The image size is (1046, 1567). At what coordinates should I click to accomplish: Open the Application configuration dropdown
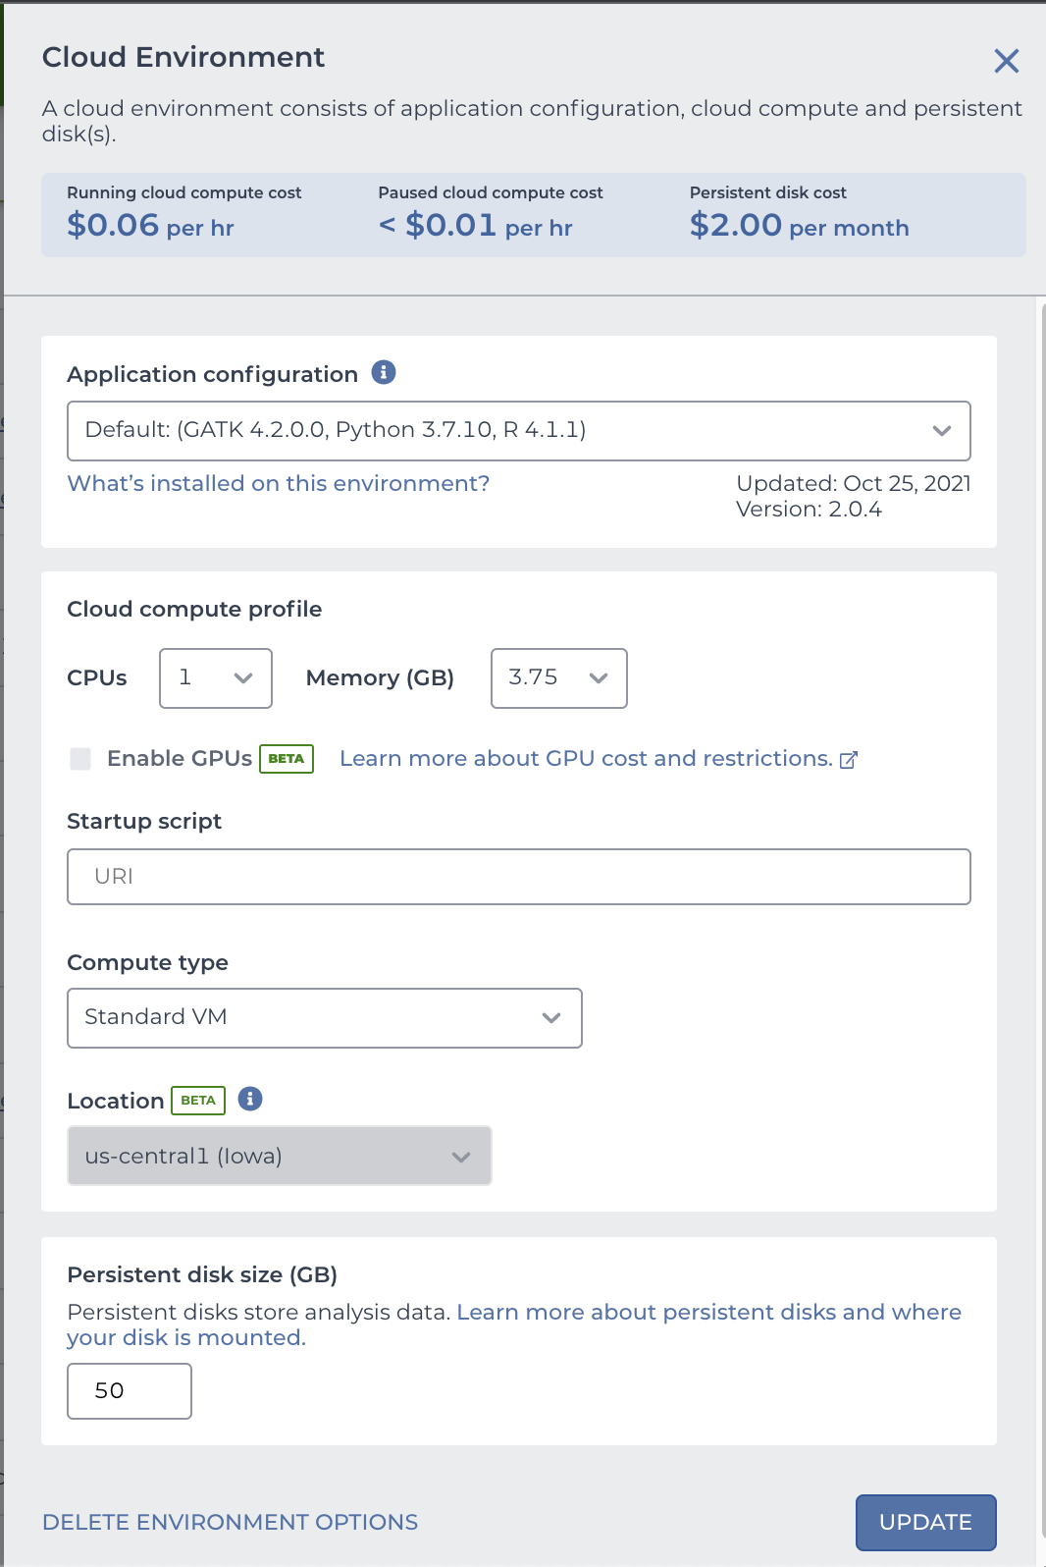(x=519, y=431)
